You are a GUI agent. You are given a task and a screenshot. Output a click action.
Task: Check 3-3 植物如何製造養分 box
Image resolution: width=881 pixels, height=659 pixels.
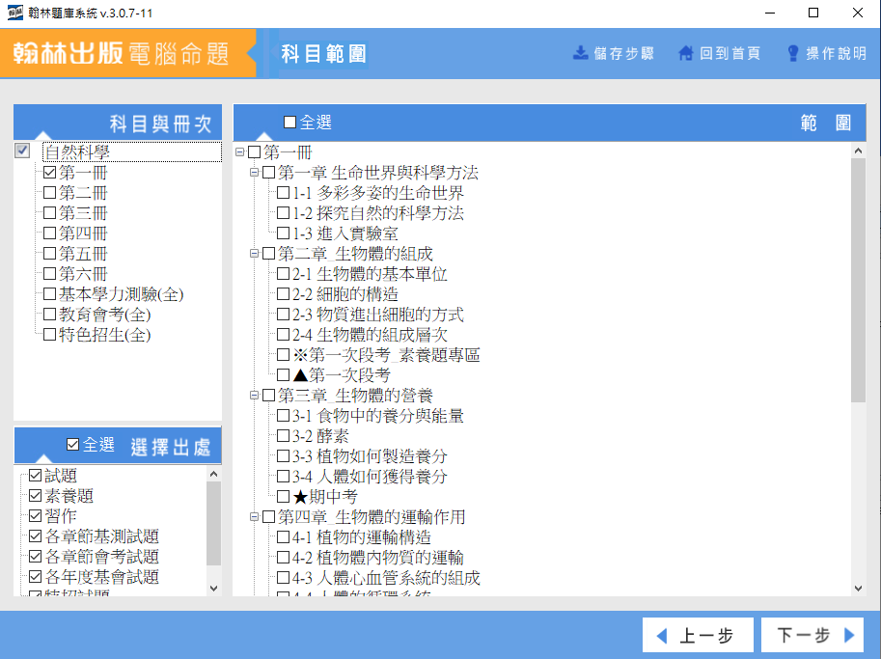coord(283,456)
